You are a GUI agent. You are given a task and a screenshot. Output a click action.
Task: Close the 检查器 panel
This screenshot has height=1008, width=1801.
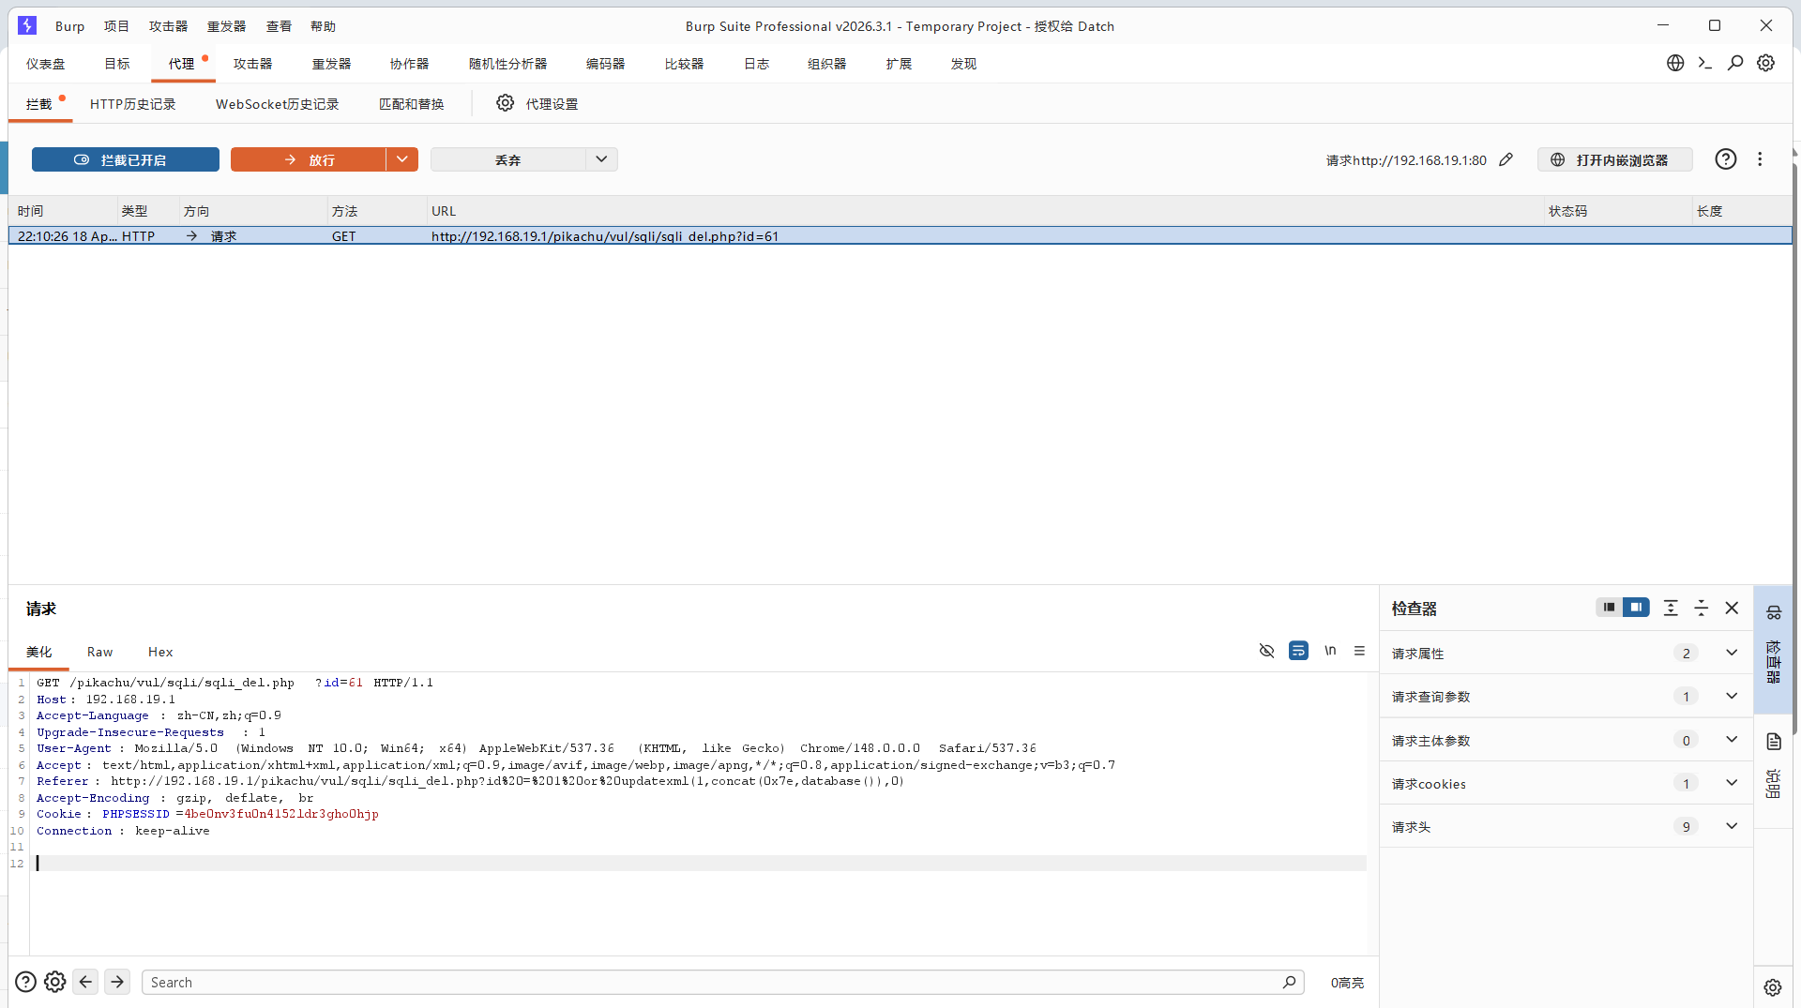(x=1732, y=608)
